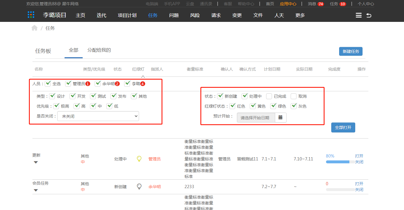Toggle the 其他 type checkbox
Image resolution: width=404 pixels, height=210 pixels.
click(x=134, y=96)
